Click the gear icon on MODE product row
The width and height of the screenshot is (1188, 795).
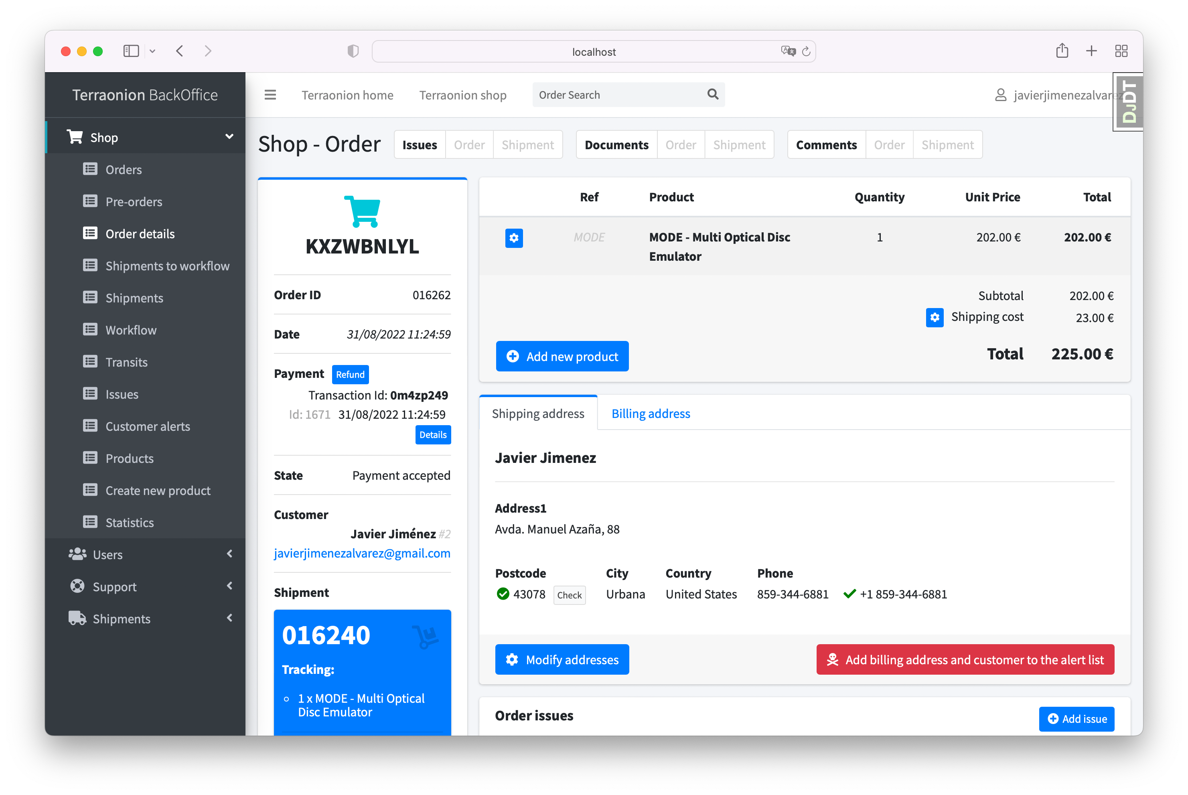tap(514, 238)
